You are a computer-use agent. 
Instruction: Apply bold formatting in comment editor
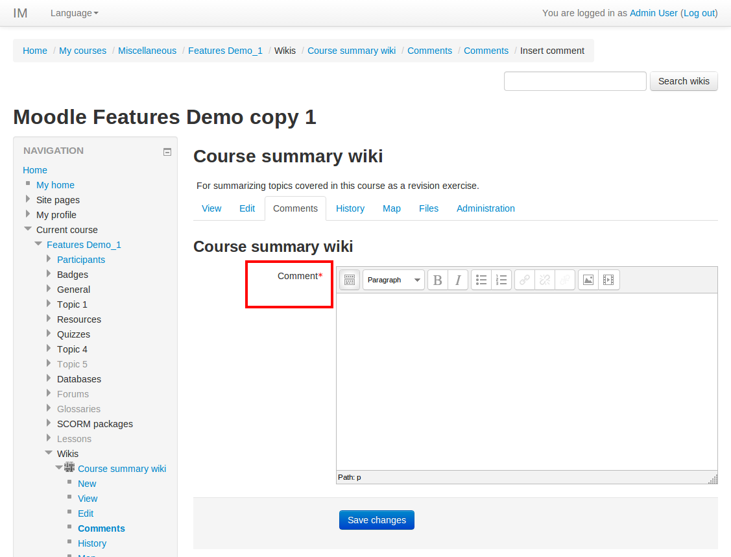tap(437, 280)
